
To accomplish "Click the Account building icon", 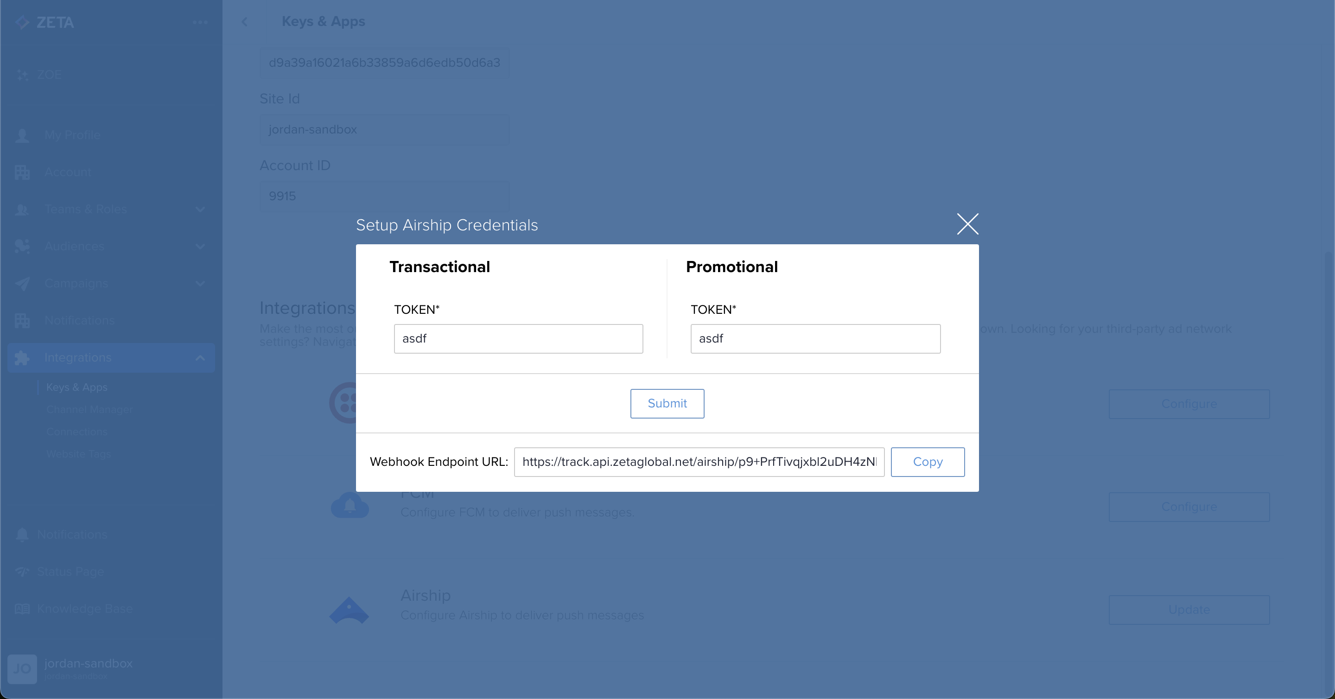I will coord(22,172).
